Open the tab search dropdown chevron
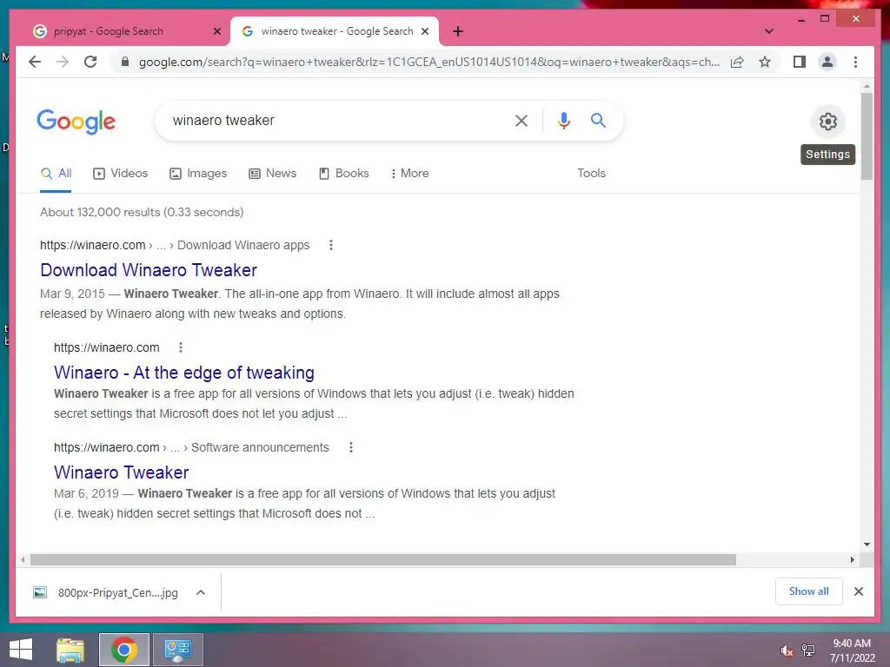This screenshot has width=890, height=667. click(769, 31)
